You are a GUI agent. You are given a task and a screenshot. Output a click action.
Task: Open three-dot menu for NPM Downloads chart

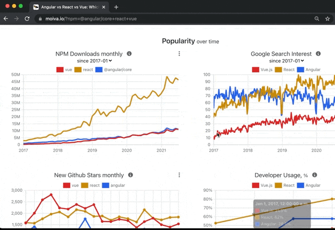pos(179,54)
